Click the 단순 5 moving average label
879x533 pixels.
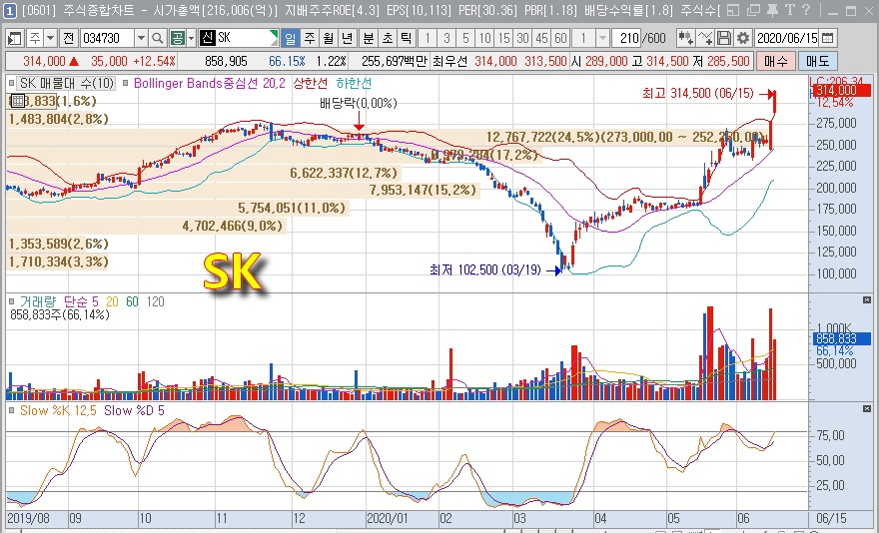[x=81, y=301]
